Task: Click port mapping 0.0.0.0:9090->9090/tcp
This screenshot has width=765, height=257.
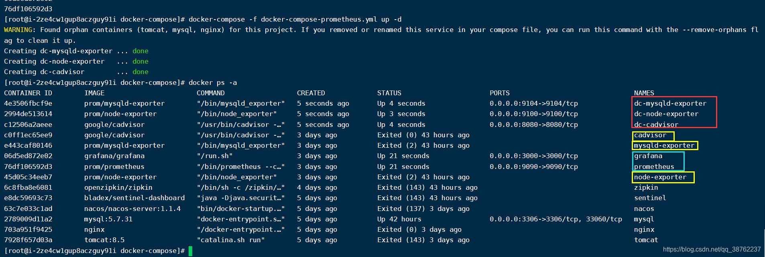Action: pos(534,167)
